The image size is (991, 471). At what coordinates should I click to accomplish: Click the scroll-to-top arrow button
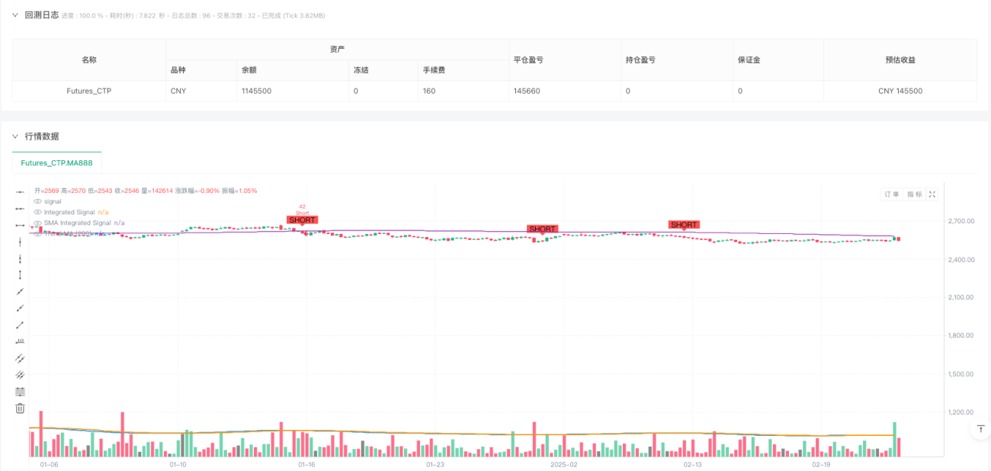pyautogui.click(x=980, y=429)
